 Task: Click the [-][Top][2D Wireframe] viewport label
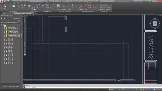click(29, 16)
